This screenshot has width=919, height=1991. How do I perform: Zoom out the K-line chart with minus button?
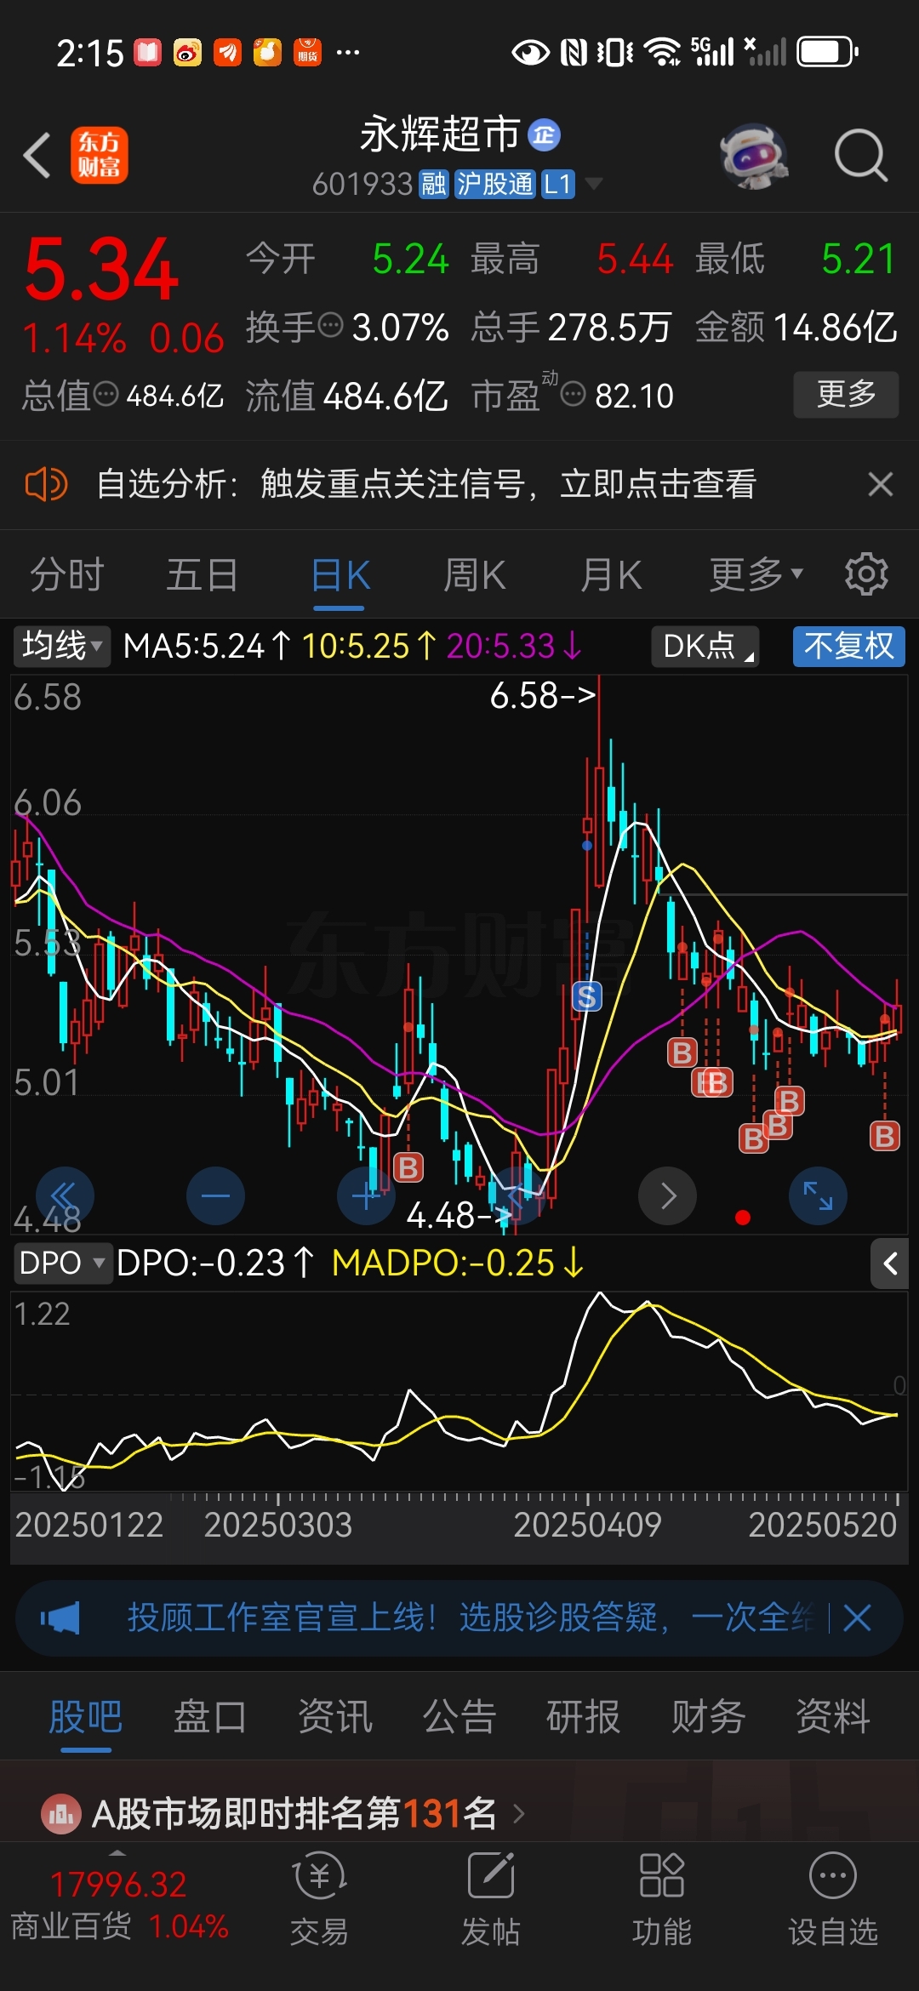coord(215,1195)
